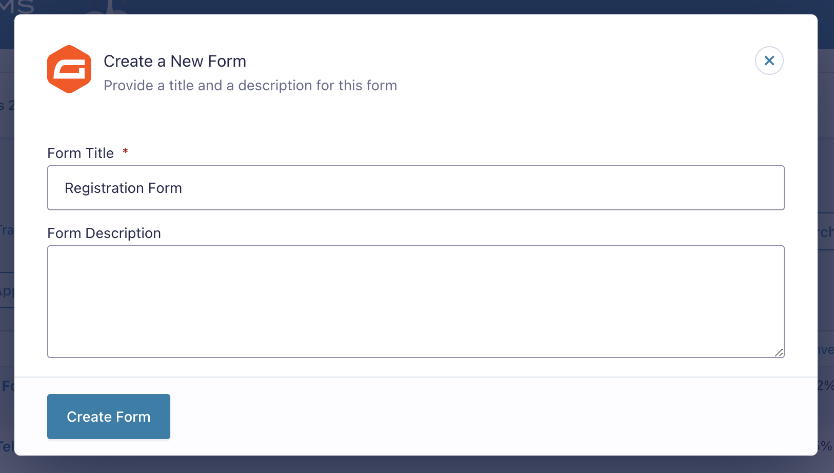Click the modal subtitle text about providing a title
This screenshot has height=473, width=834.
250,85
